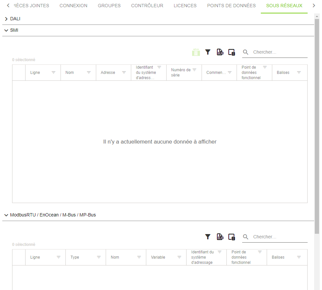Open the Groupes tab

(109, 6)
